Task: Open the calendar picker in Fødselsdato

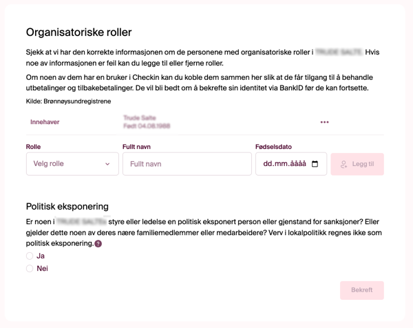Action: pyautogui.click(x=315, y=164)
